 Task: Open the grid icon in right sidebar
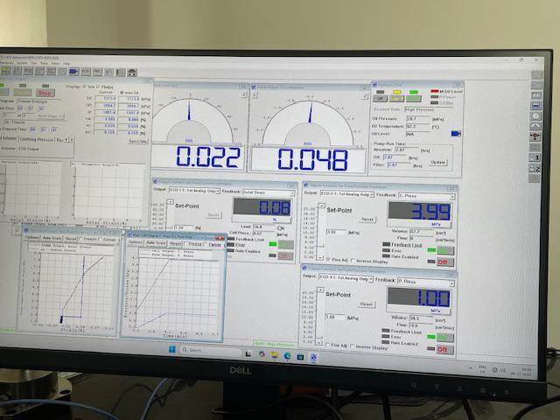click(x=535, y=147)
